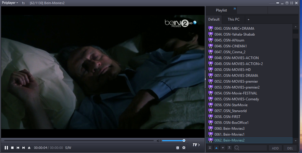Skip to the previous channel
302x153 pixels.
tap(18, 148)
